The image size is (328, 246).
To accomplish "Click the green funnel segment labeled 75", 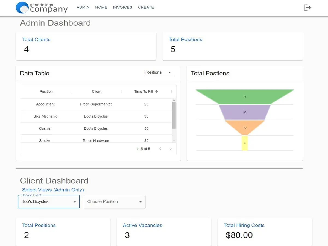I will (x=245, y=97).
